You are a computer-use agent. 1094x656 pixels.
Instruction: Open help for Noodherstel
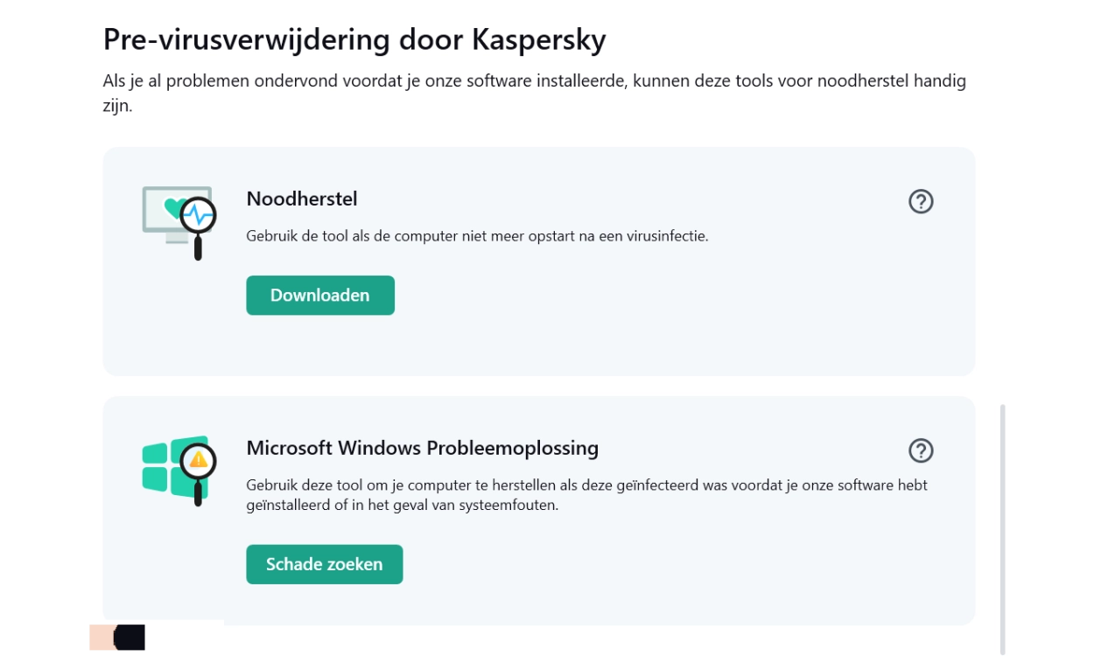pyautogui.click(x=921, y=202)
